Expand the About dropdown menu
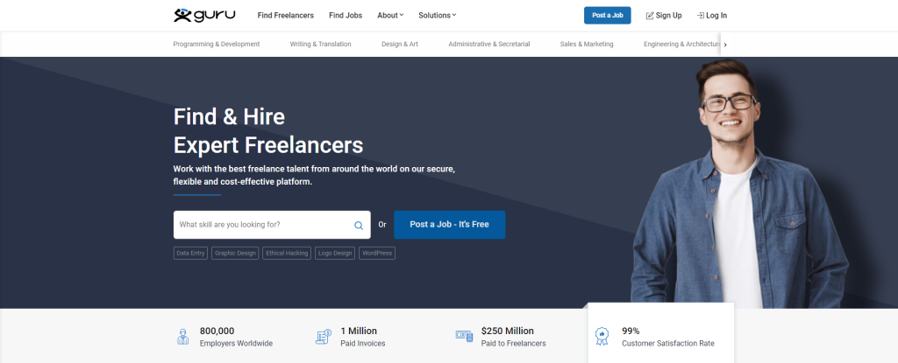This screenshot has height=363, width=898. (x=390, y=16)
